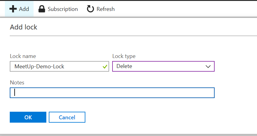The height and width of the screenshot is (136, 257).
Task: Open the Subscription toolbar item
Action: pos(62,9)
